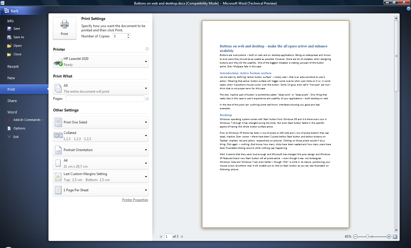411x248 pixels.
Task: Click the custom margins star icon
Action: [58, 177]
